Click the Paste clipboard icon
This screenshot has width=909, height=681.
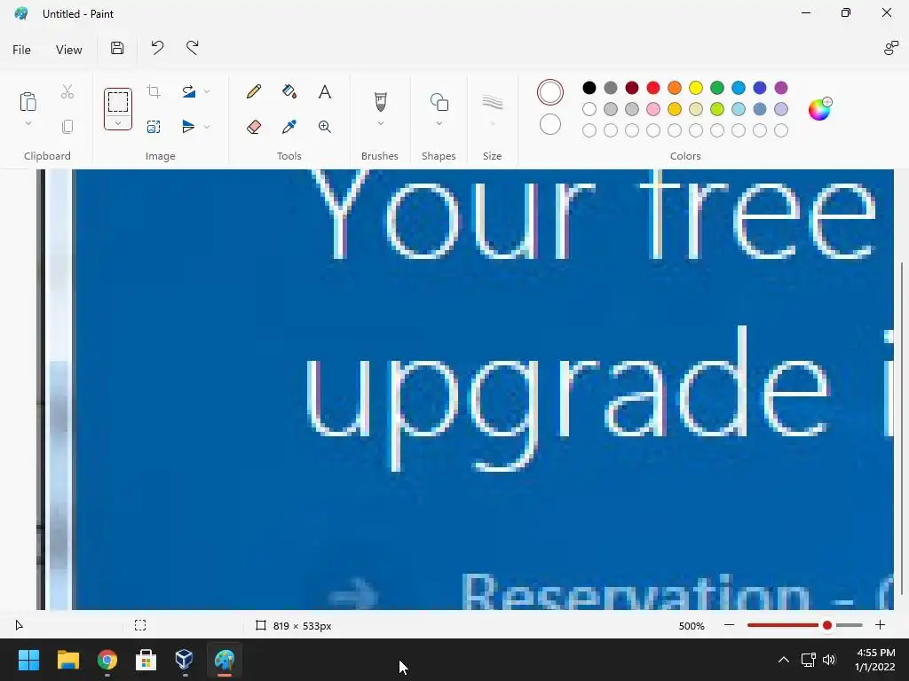28,101
